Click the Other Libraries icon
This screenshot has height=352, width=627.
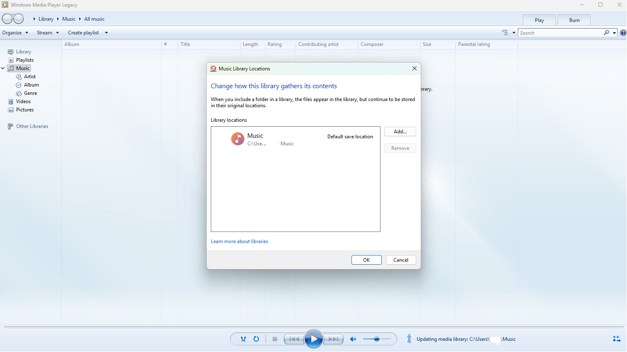click(11, 126)
